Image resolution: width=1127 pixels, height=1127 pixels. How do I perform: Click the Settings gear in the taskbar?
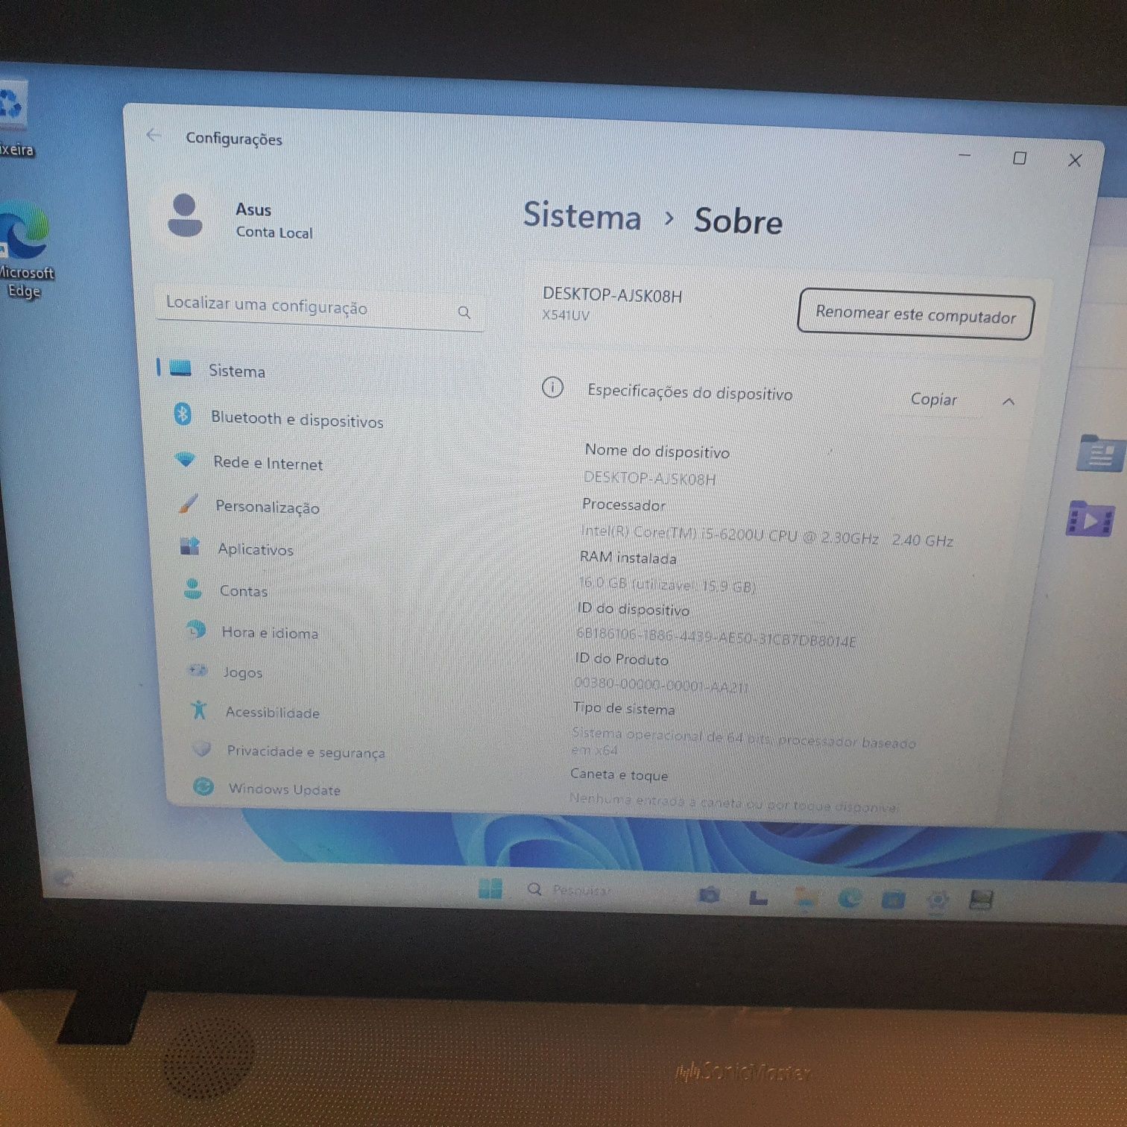click(x=937, y=901)
